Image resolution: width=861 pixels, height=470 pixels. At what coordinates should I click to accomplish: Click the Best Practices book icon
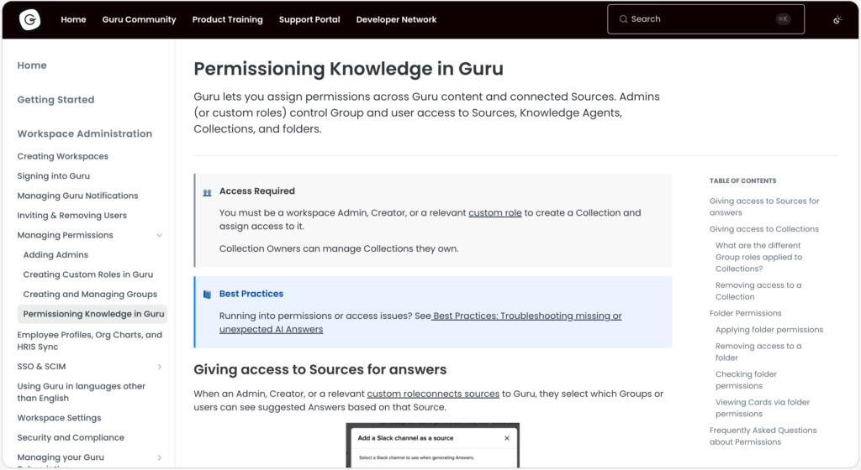(208, 295)
